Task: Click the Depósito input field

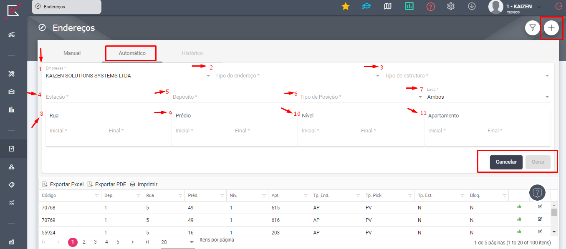Action: point(235,97)
